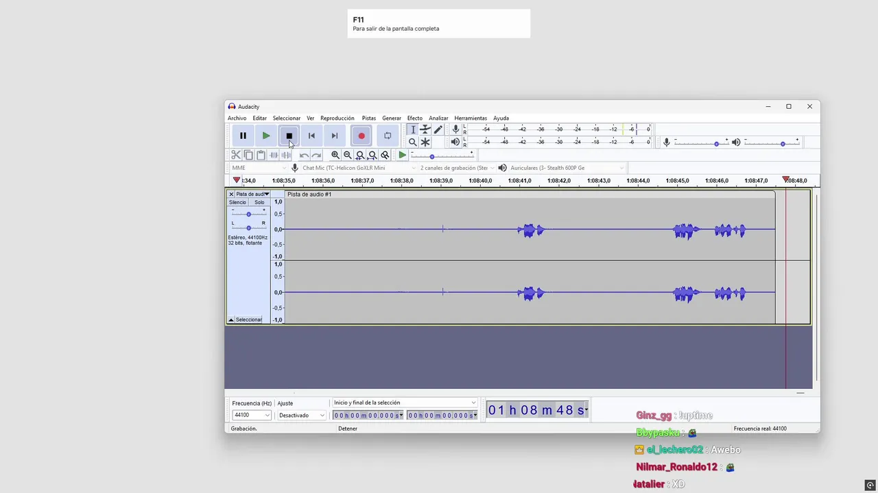Click the Play-at-speed green arrow
Screen dimensions: 878x493
coord(403,155)
